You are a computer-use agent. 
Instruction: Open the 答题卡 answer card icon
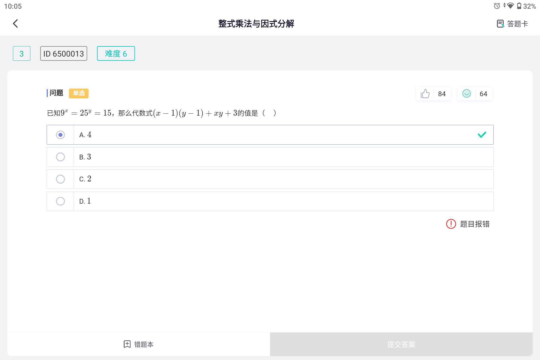tap(500, 24)
